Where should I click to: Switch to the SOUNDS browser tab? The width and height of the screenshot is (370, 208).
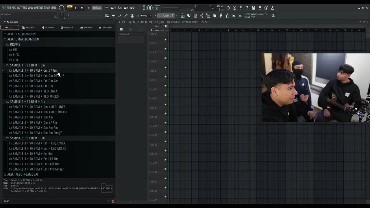tap(86, 27)
